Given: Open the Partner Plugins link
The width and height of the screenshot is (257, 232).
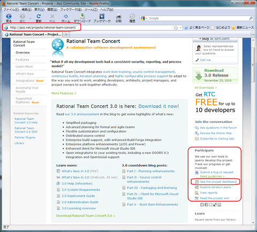Looking at the screenshot, I should coord(25,137).
